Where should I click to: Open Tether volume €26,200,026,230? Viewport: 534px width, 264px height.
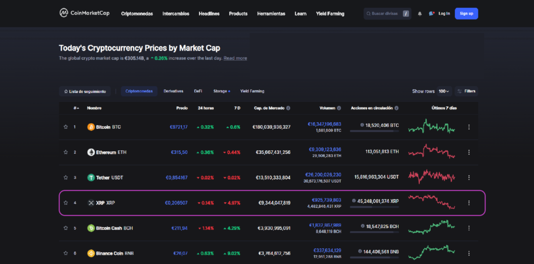click(x=323, y=175)
